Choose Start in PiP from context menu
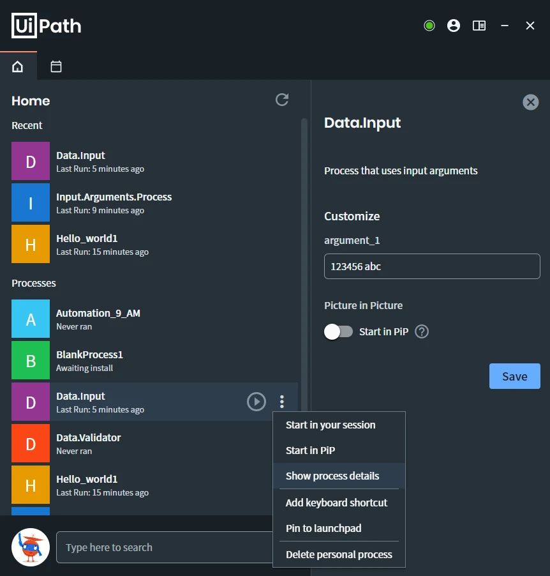Screen dimensions: 550x576 point(339,450)
